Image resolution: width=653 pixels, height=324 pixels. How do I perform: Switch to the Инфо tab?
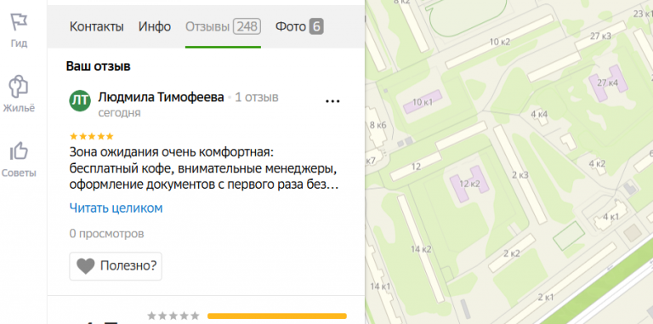(x=155, y=27)
